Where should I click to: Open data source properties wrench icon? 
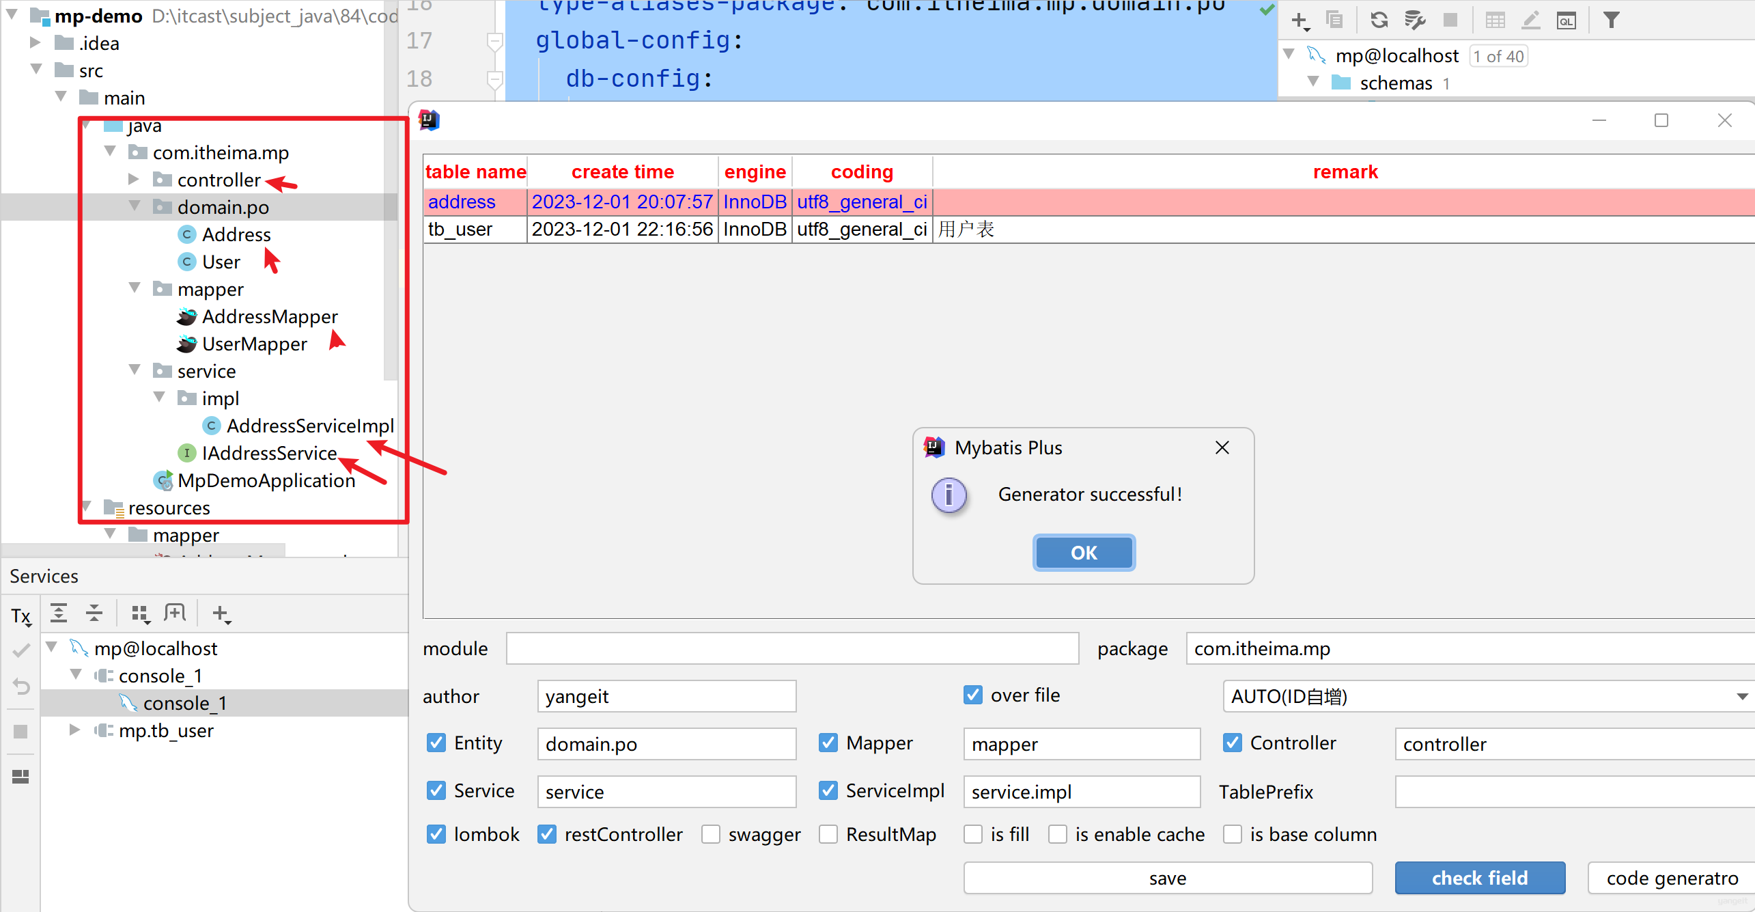click(1415, 20)
